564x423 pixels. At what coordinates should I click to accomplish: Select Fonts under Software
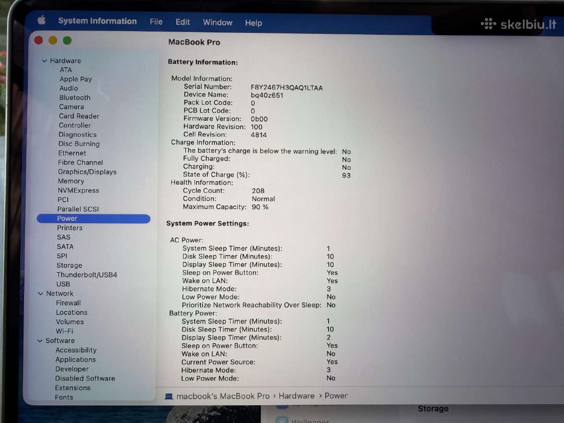64,397
